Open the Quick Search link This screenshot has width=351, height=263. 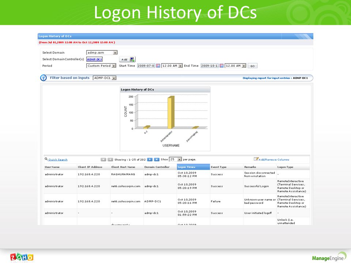coord(58,160)
